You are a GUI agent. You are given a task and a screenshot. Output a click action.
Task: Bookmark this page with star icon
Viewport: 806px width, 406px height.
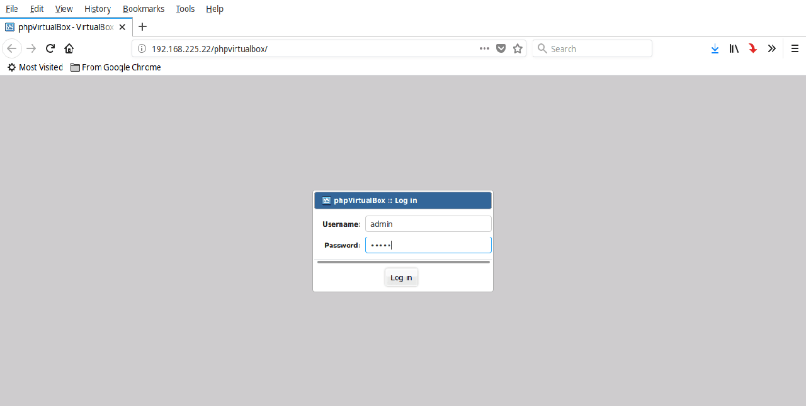[x=518, y=48]
